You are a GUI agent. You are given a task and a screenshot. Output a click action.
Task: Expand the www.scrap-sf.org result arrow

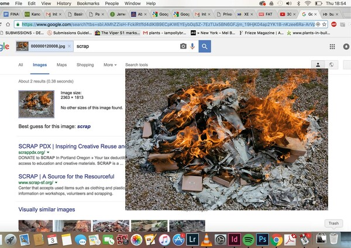(56, 182)
